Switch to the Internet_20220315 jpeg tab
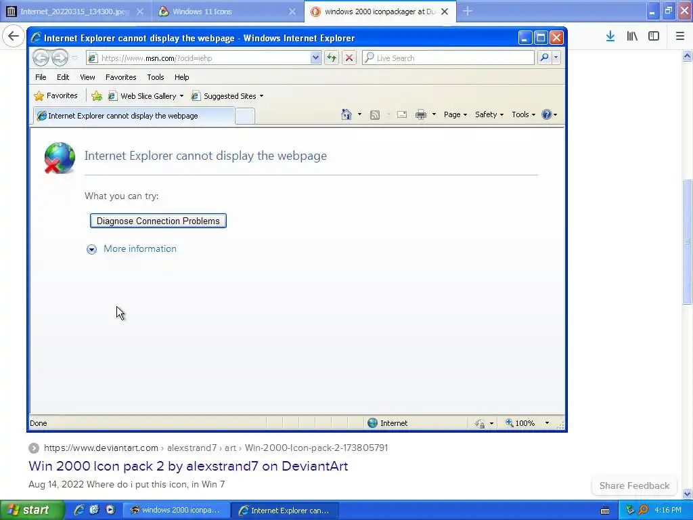Screen dimensions: 693x520 click(74, 12)
